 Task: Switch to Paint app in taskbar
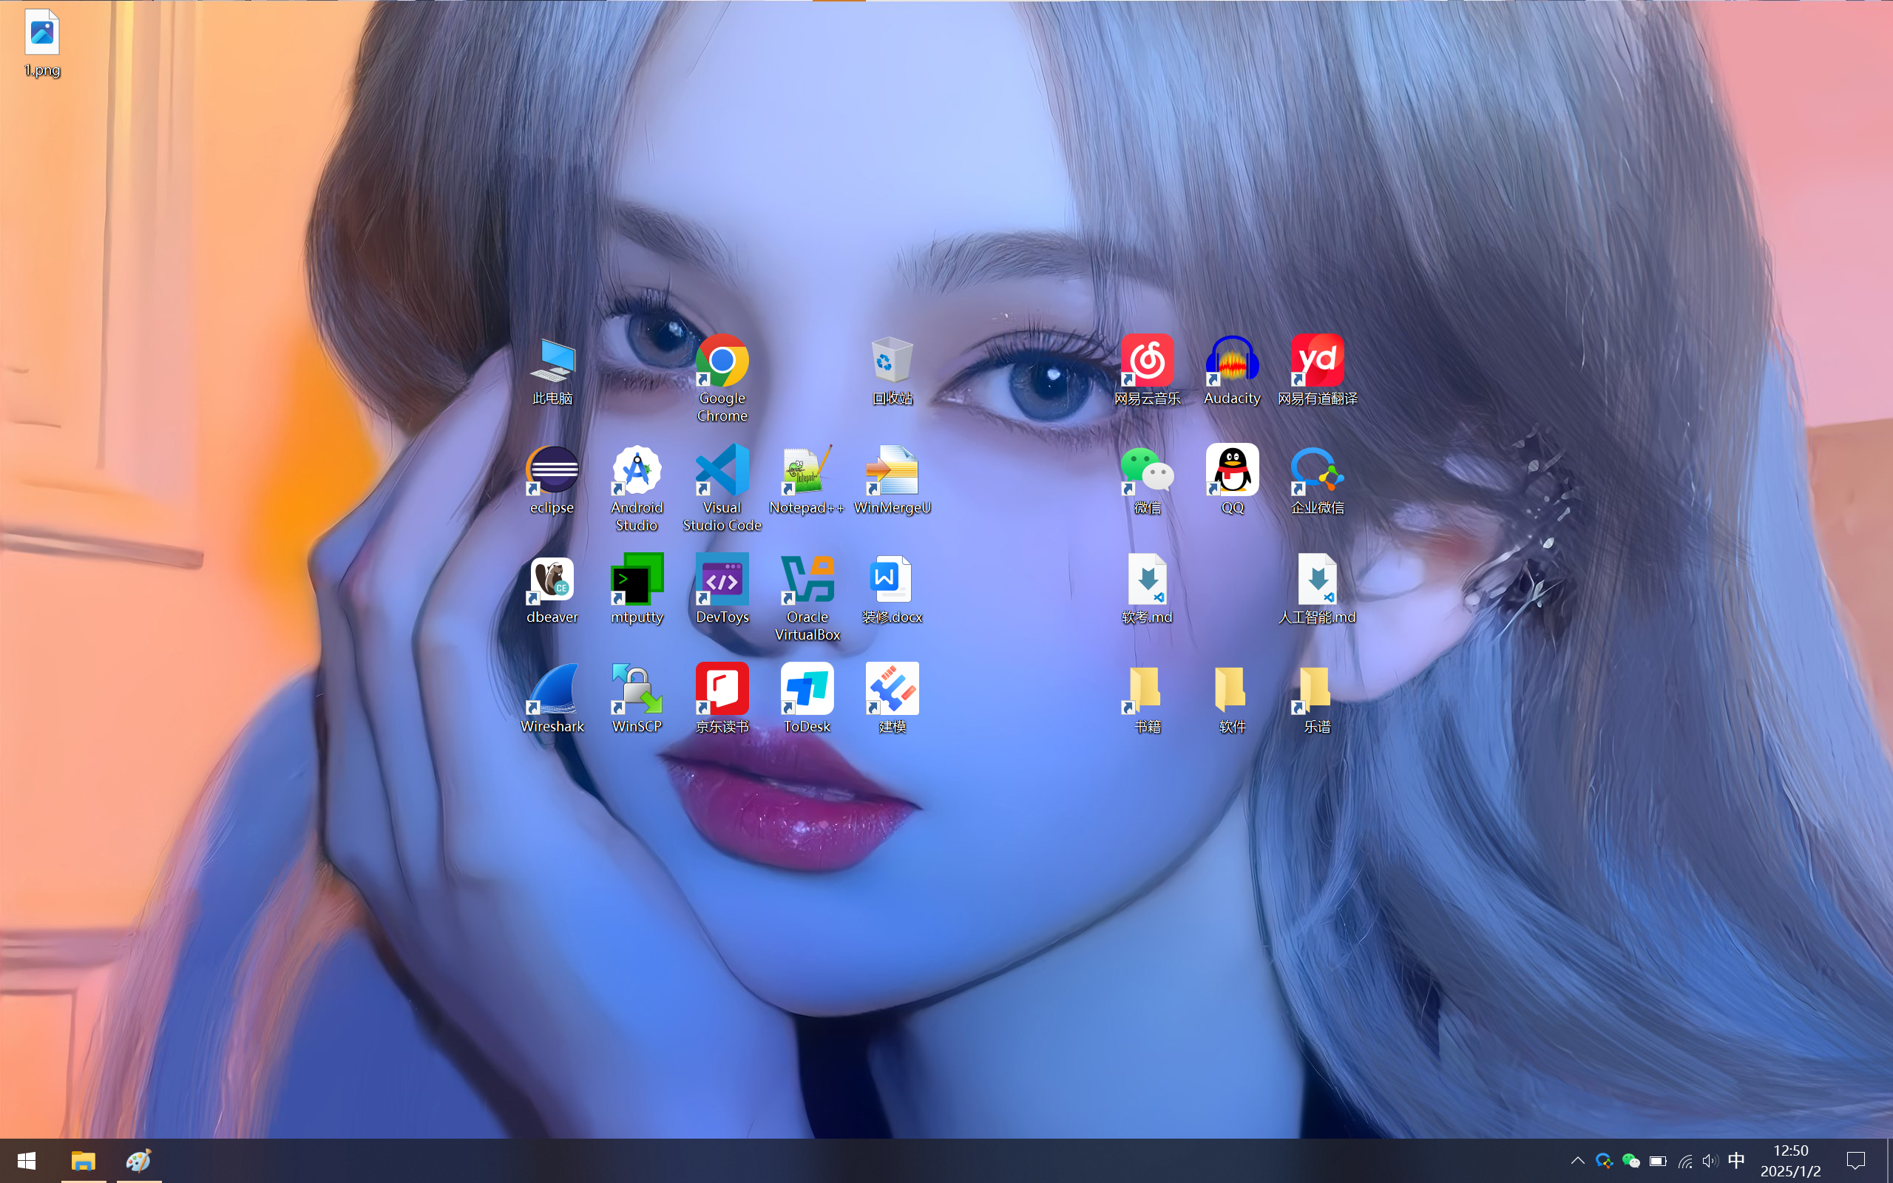[x=139, y=1161]
